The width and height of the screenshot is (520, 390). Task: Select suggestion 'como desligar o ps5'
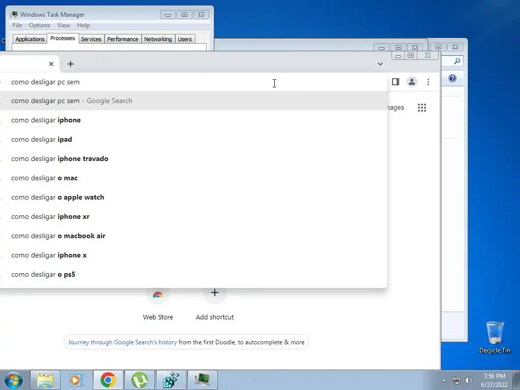click(x=193, y=274)
